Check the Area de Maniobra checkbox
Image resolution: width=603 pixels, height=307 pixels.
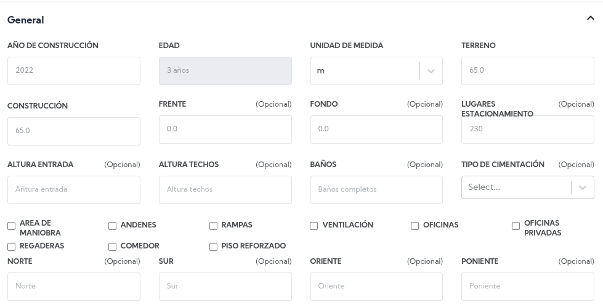tap(12, 226)
